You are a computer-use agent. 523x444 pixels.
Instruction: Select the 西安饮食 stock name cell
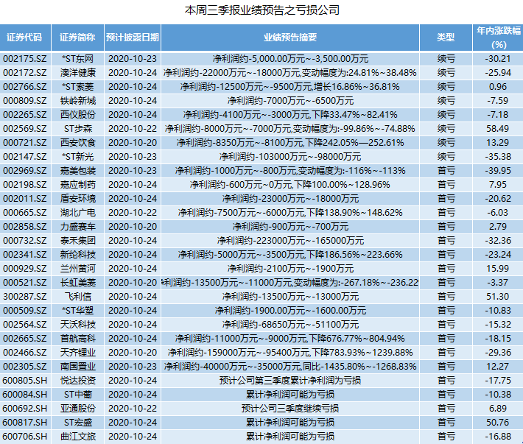point(77,143)
